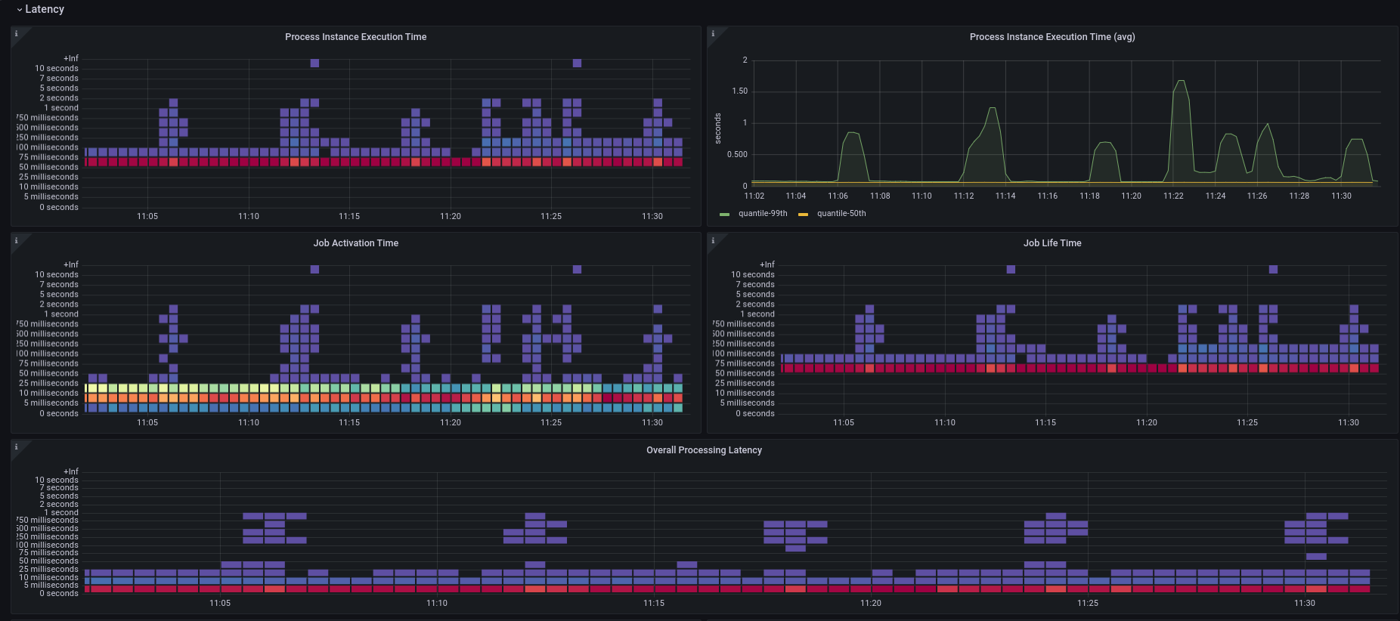The height and width of the screenshot is (621, 1400).
Task: Open info icon on Overall Processing Latency panel
Action: coord(17,446)
